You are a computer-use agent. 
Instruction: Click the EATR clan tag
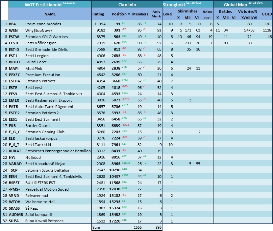[13, 107]
